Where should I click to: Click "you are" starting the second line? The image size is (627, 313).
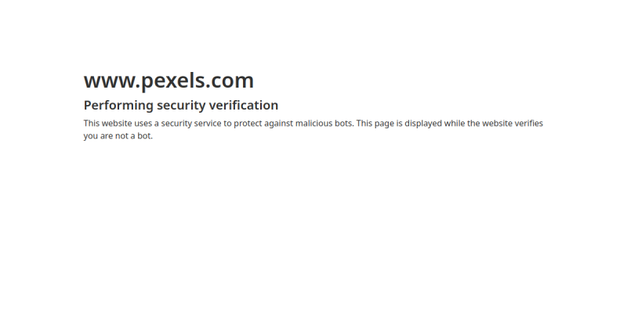coord(98,136)
